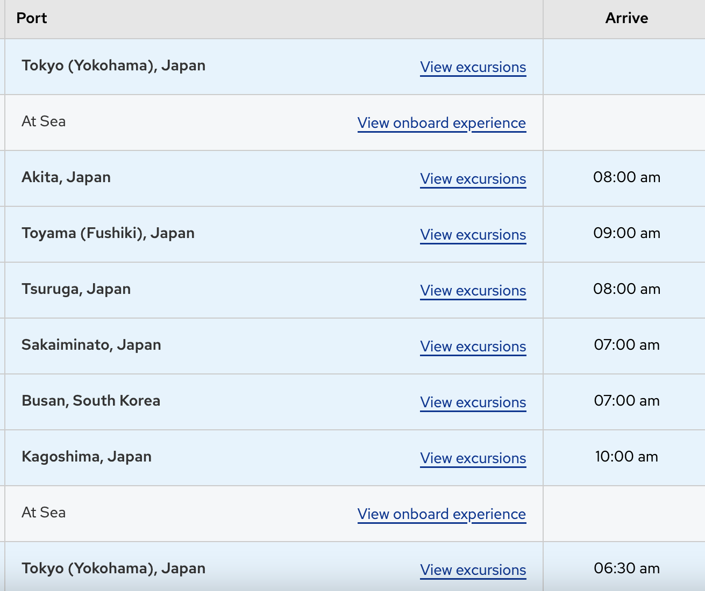Click the 09:00 am arrival time for Toyama
Viewport: 705px width, 591px height.
[626, 233]
